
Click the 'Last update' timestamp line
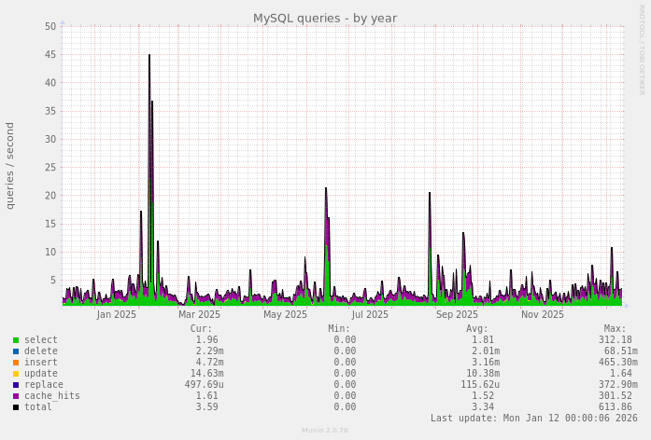click(534, 418)
